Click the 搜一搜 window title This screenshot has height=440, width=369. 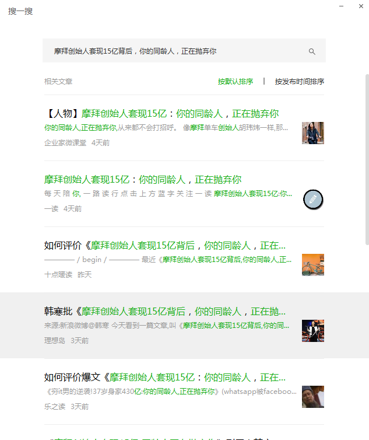(x=20, y=11)
